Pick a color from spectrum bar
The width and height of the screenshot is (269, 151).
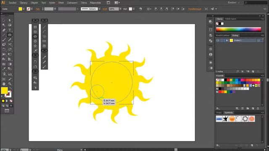click(x=238, y=29)
